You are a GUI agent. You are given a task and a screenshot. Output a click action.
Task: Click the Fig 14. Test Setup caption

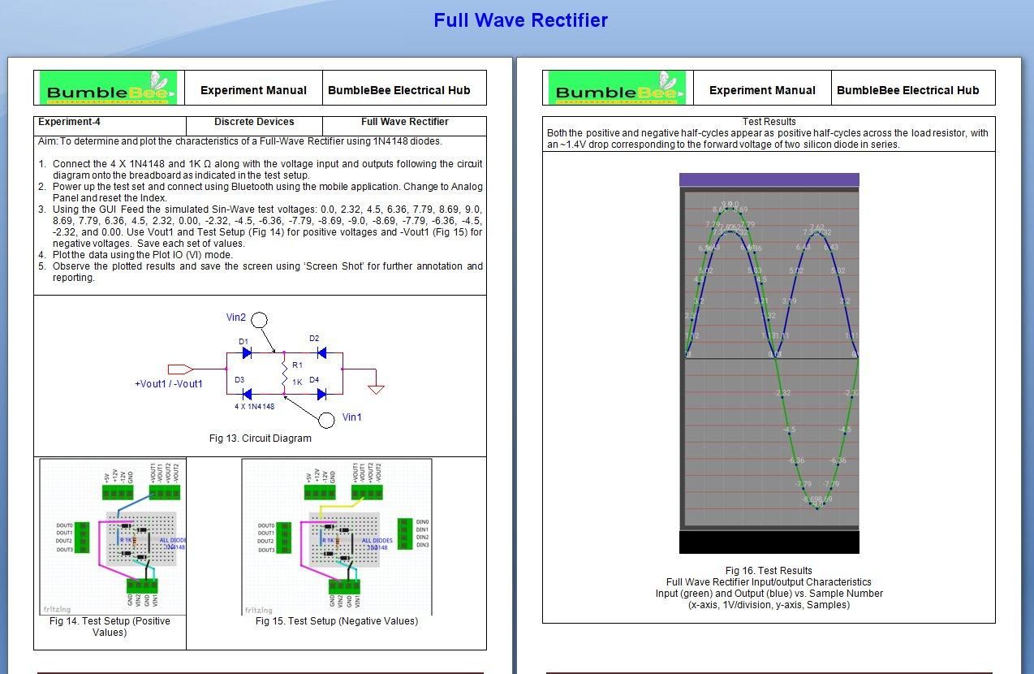pyautogui.click(x=110, y=627)
